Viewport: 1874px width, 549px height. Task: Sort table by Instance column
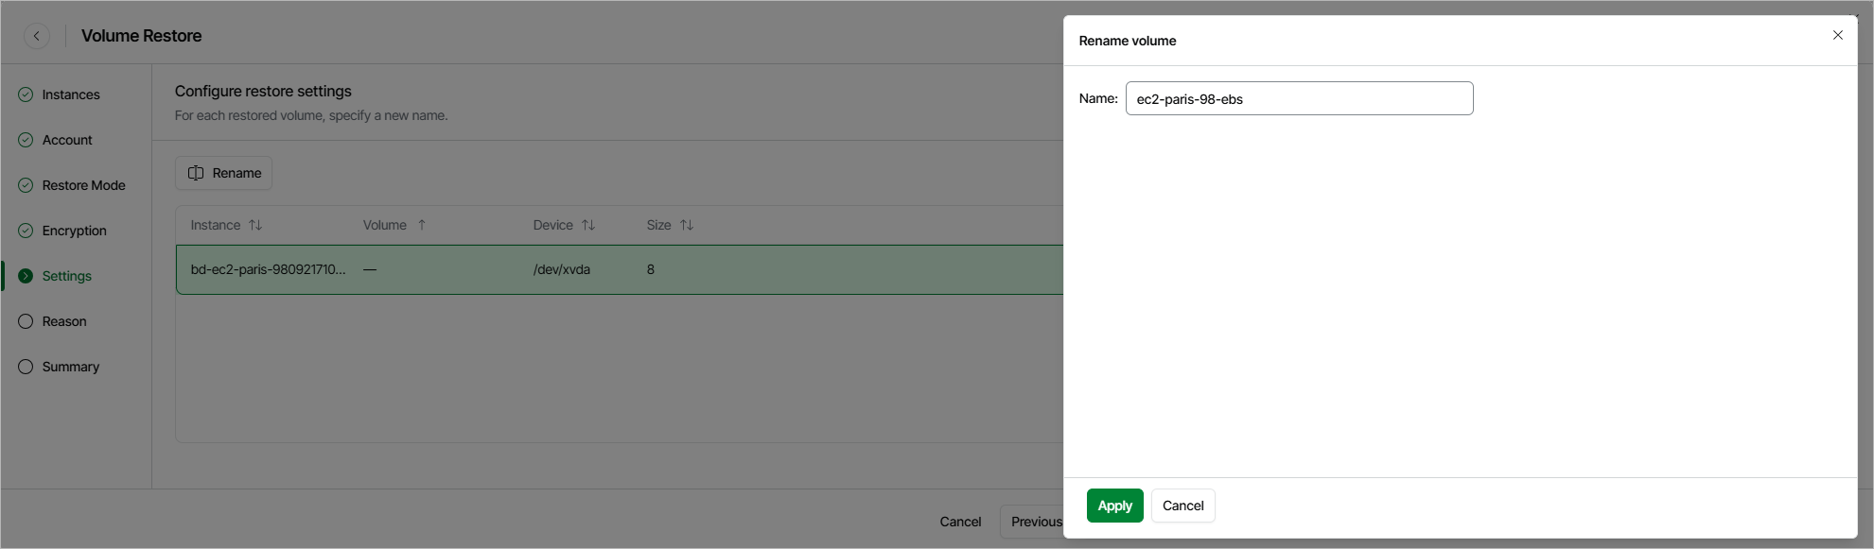coord(254,225)
